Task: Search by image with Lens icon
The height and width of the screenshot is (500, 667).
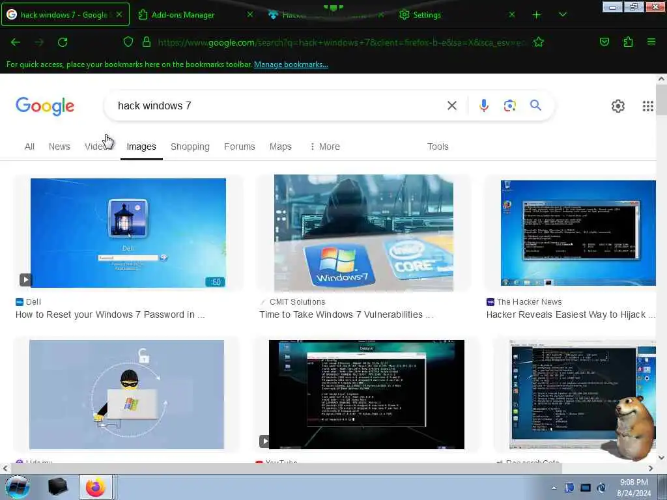Action: pos(509,105)
